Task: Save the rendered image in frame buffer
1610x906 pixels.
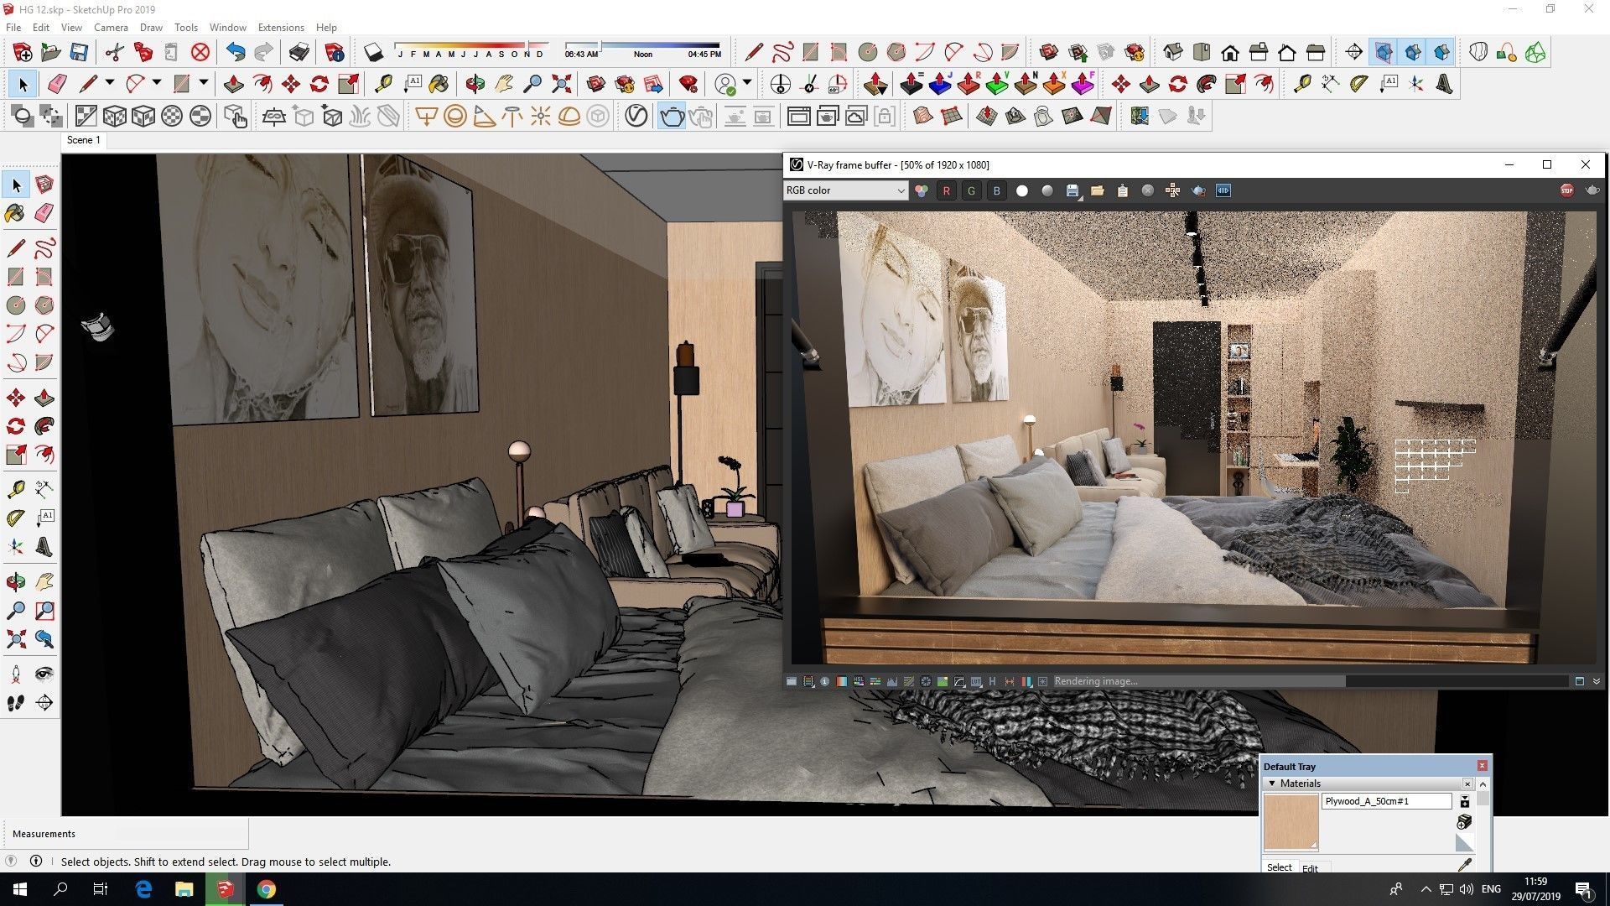Action: [x=1072, y=191]
